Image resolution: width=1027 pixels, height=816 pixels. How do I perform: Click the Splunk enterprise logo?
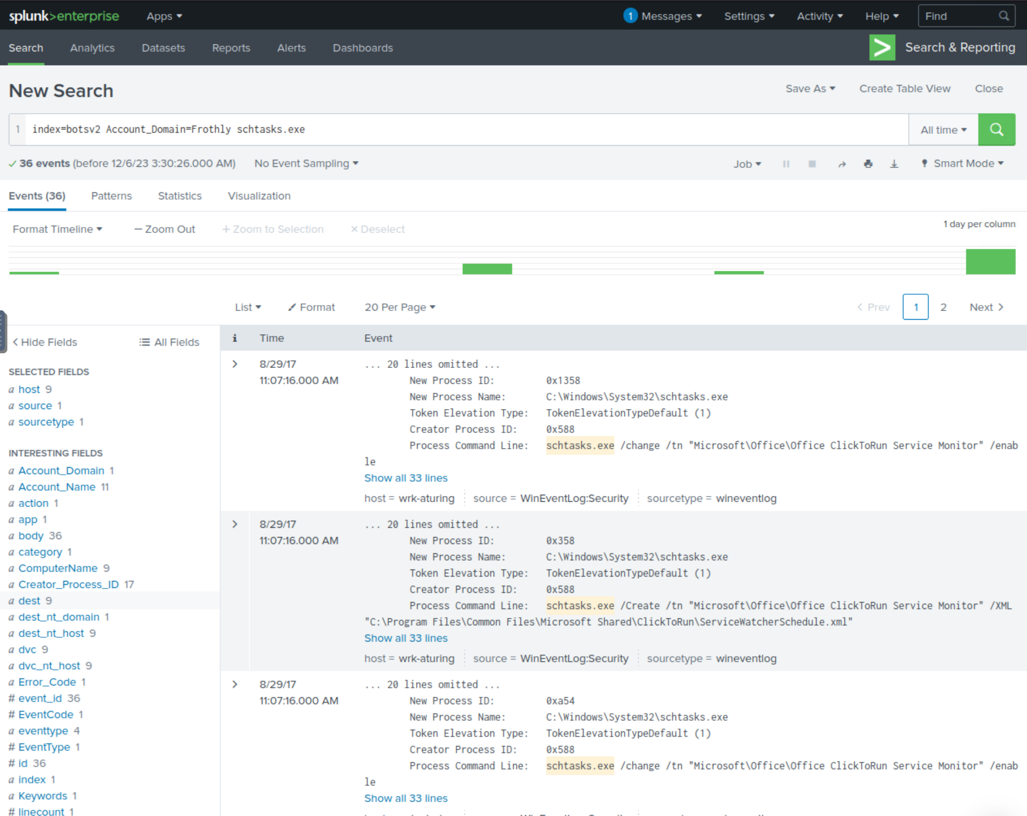64,16
